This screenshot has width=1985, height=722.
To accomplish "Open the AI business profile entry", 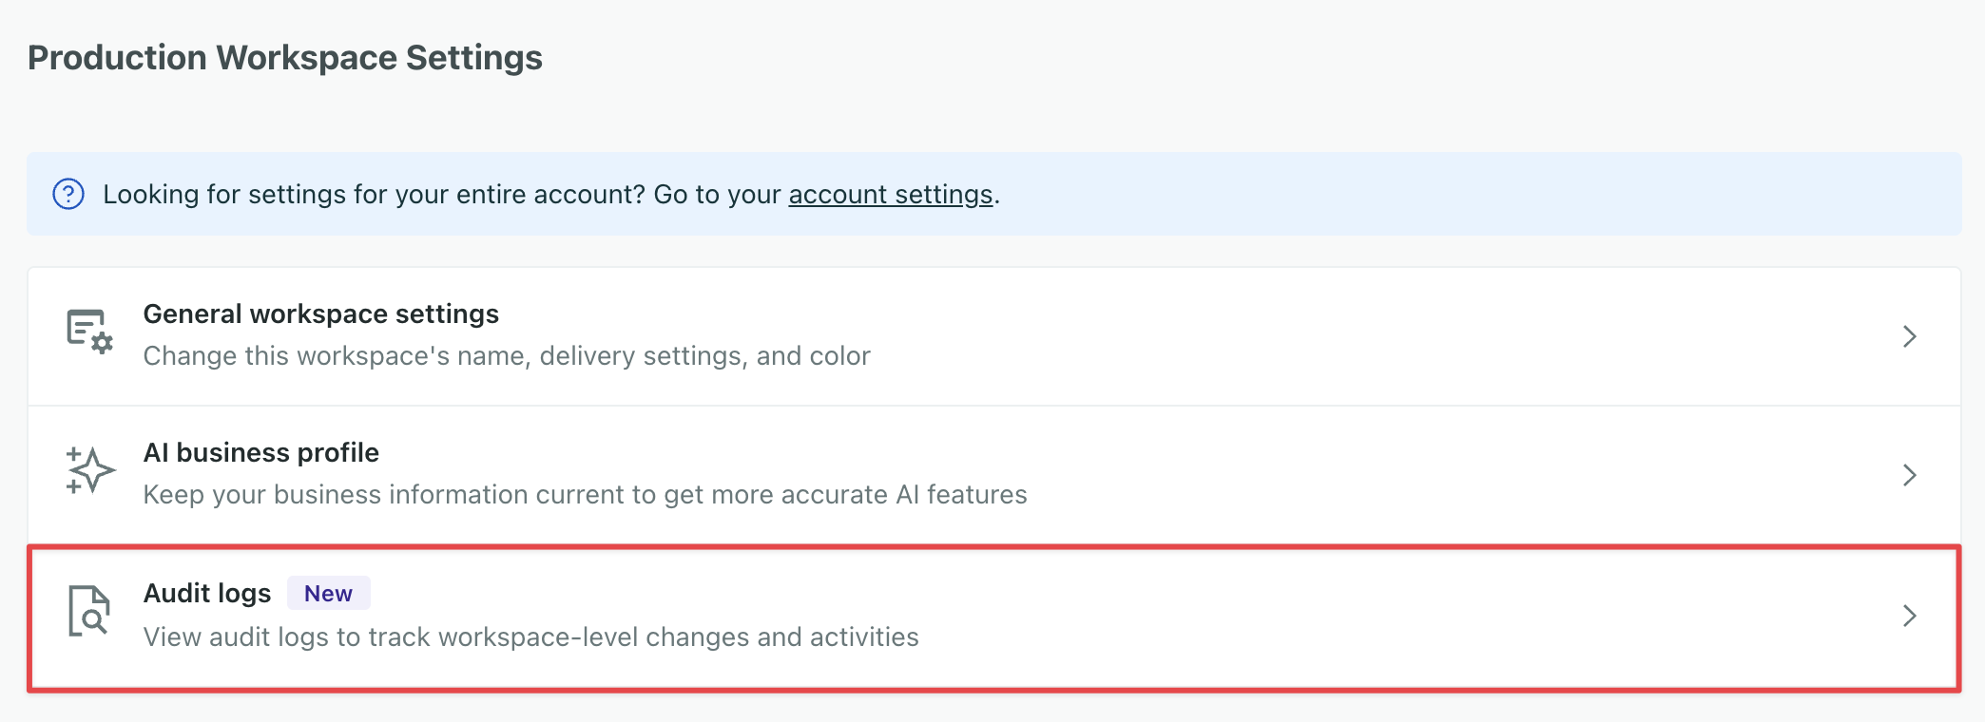I will click(992, 473).
